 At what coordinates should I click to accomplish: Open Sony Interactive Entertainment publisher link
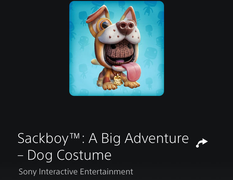tap(76, 172)
